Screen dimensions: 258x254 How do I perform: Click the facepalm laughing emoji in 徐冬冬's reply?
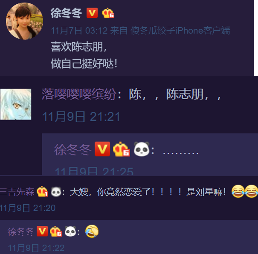pyautogui.click(x=92, y=231)
